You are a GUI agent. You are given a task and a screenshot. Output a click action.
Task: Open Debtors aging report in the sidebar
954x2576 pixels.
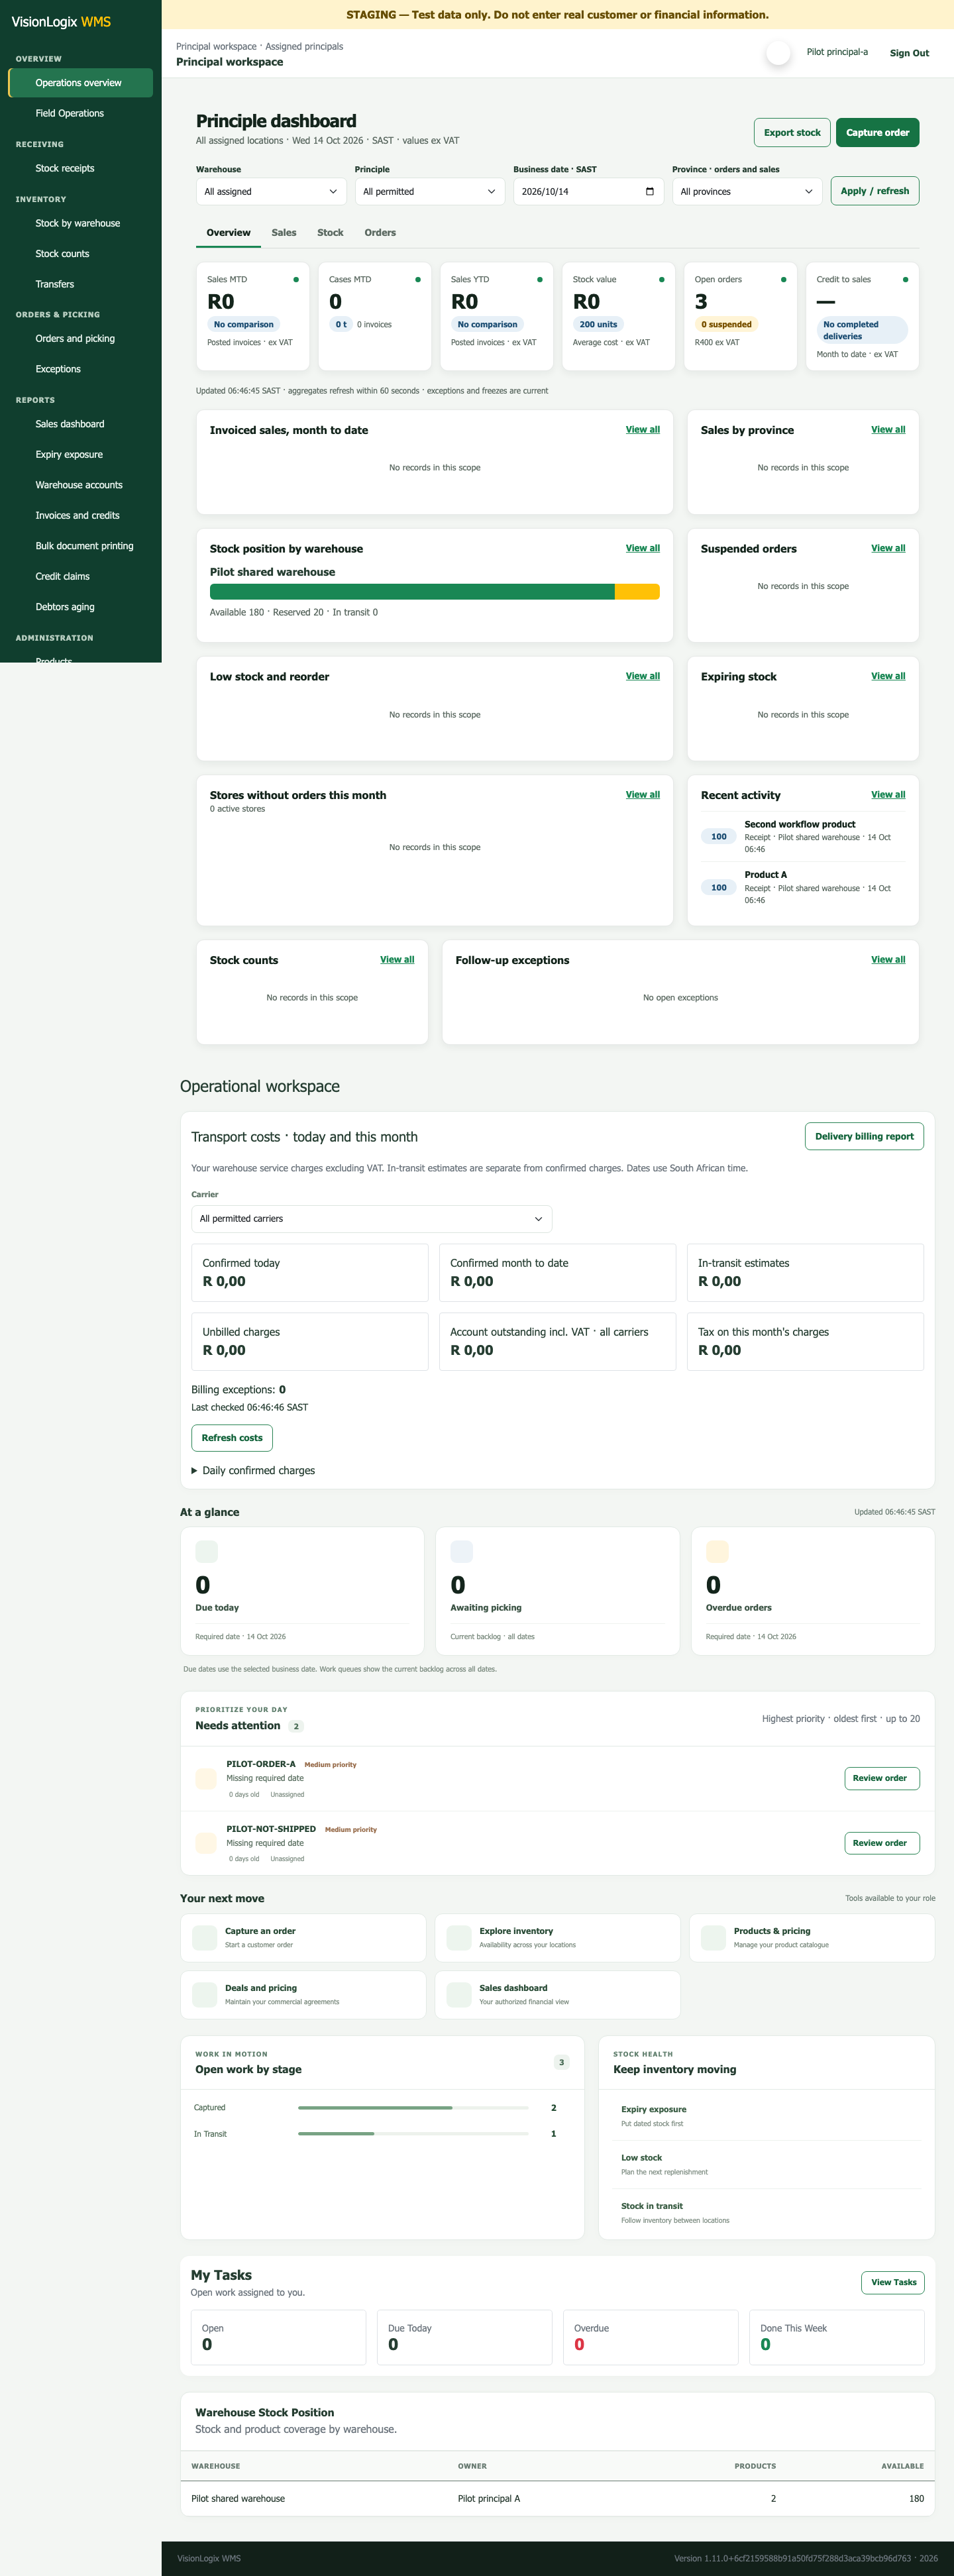[x=81, y=607]
